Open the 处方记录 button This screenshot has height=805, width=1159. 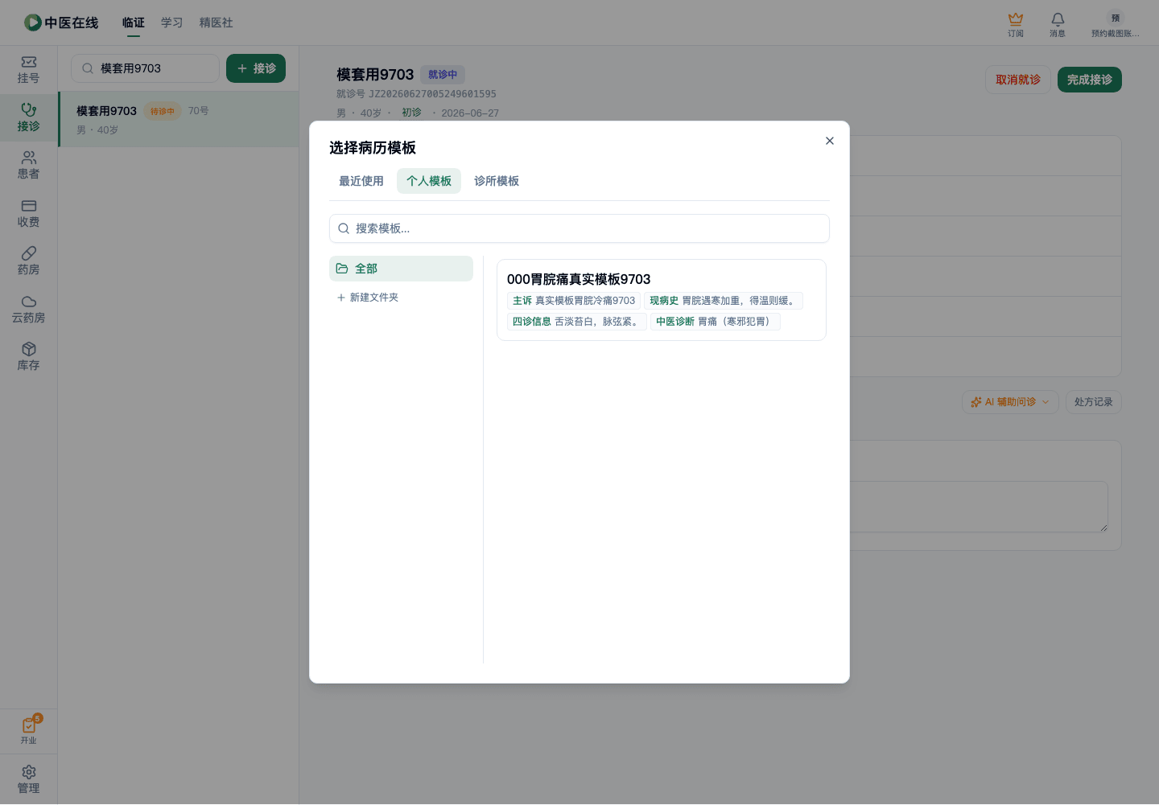(1094, 402)
